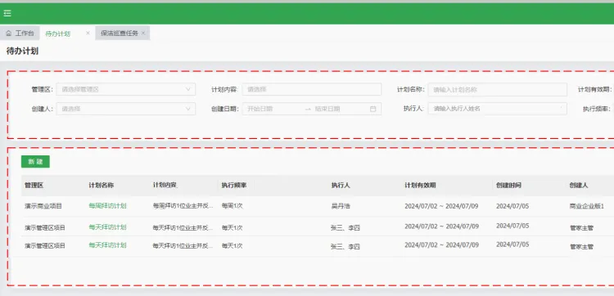Image resolution: width=614 pixels, height=296 pixels.
Task: Switch to the 保洁巡查任务 tab
Action: 120,34
